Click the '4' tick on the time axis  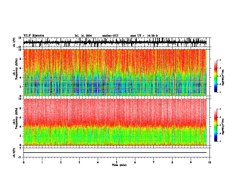pos(98,162)
